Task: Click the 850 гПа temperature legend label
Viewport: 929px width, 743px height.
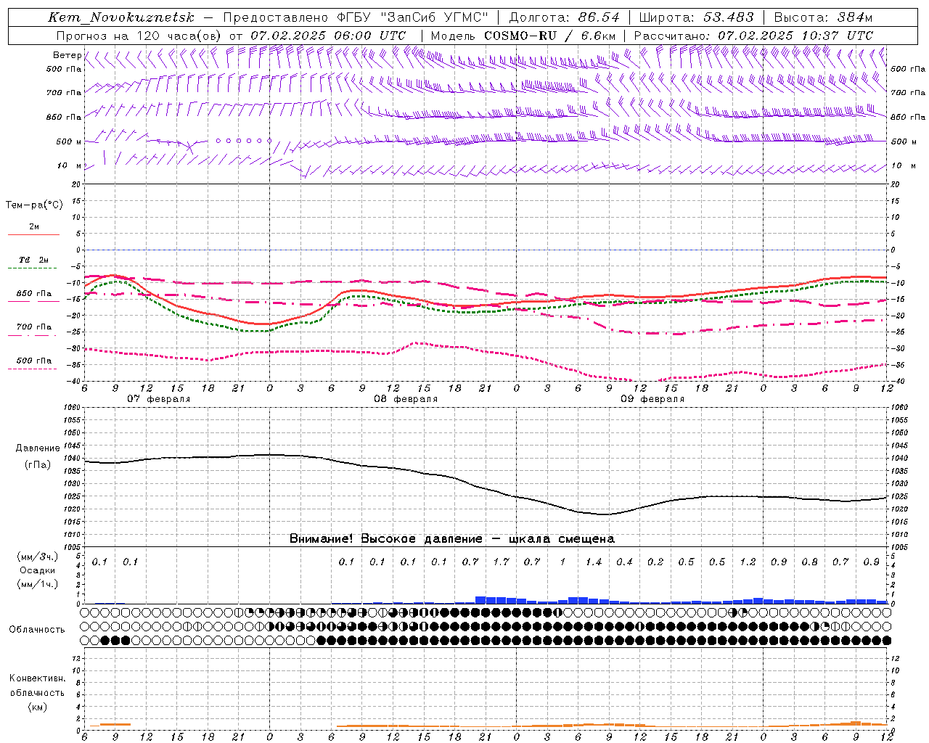Action: tap(34, 294)
